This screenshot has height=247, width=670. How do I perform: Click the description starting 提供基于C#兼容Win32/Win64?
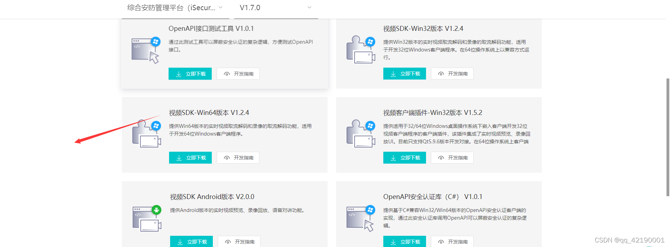coord(455,218)
